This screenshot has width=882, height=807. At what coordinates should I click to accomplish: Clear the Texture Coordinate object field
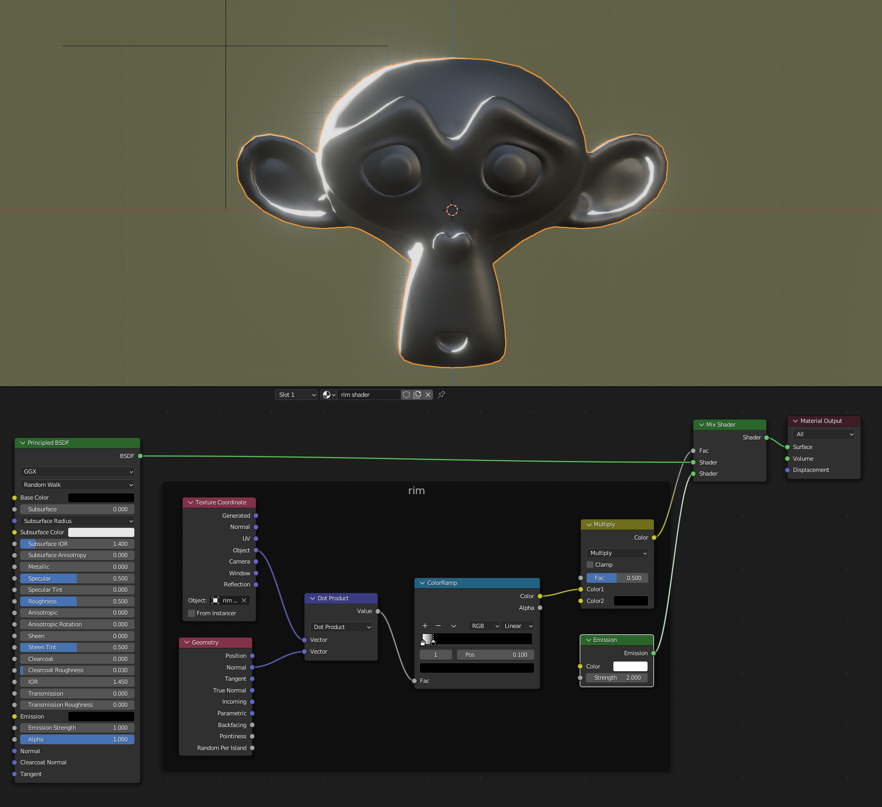(x=244, y=600)
